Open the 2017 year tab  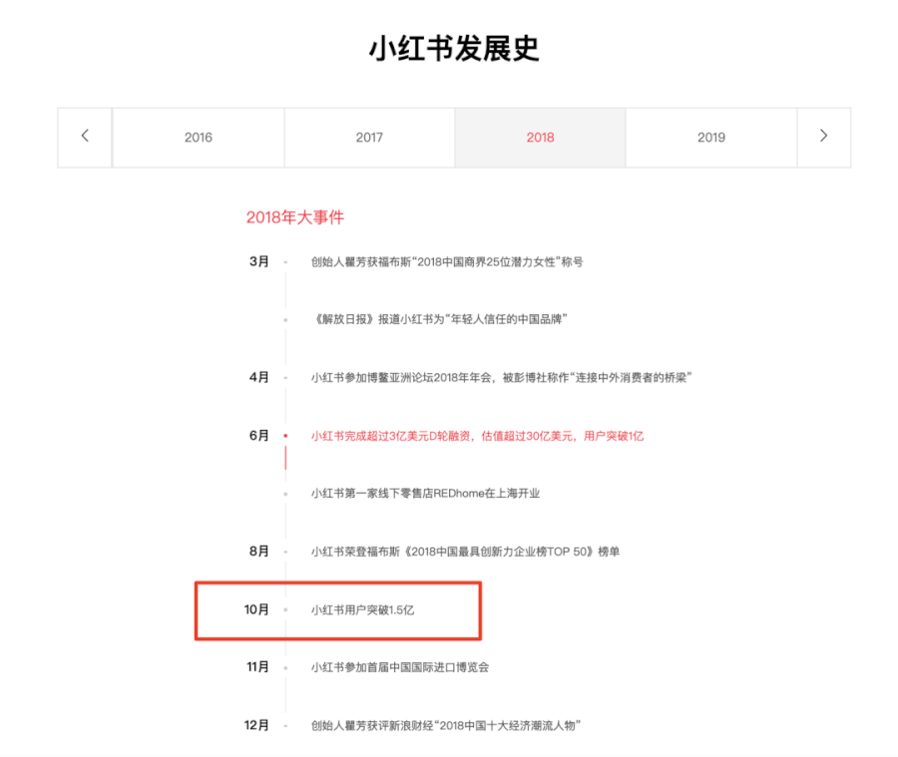369,138
